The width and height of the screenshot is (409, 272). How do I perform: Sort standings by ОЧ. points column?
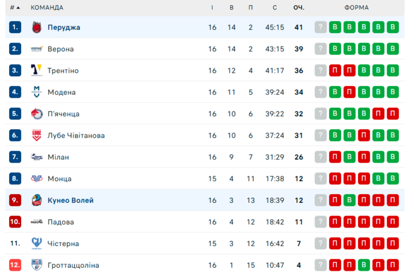pyautogui.click(x=298, y=7)
